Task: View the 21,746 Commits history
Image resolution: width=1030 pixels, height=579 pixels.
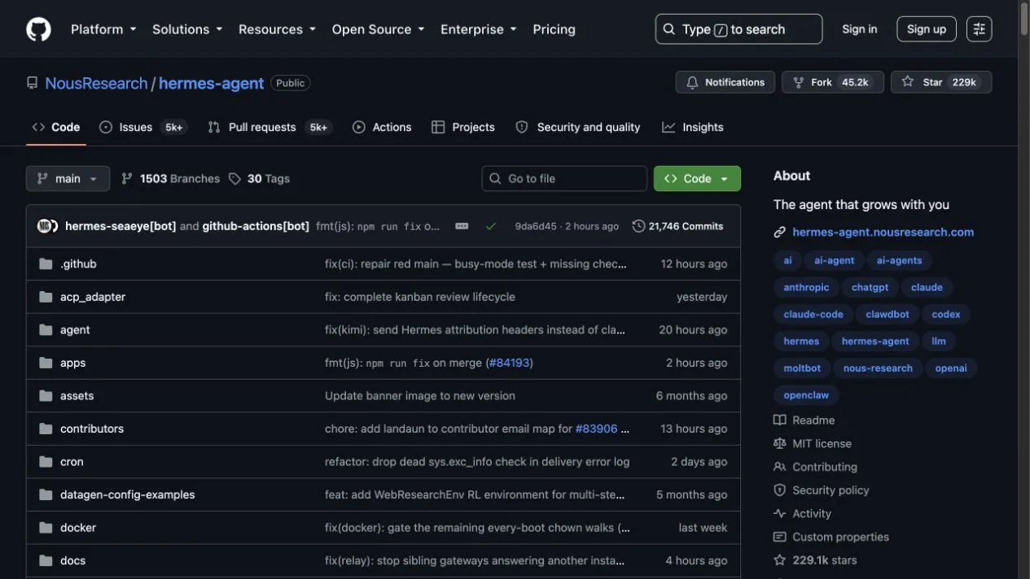Action: tap(677, 226)
